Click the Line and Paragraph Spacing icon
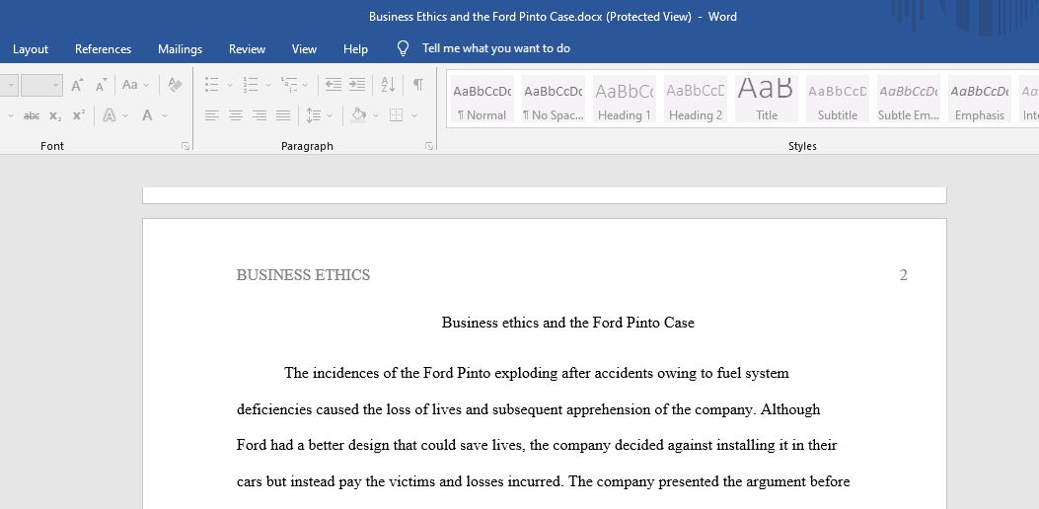This screenshot has height=509, width=1039. click(x=314, y=115)
